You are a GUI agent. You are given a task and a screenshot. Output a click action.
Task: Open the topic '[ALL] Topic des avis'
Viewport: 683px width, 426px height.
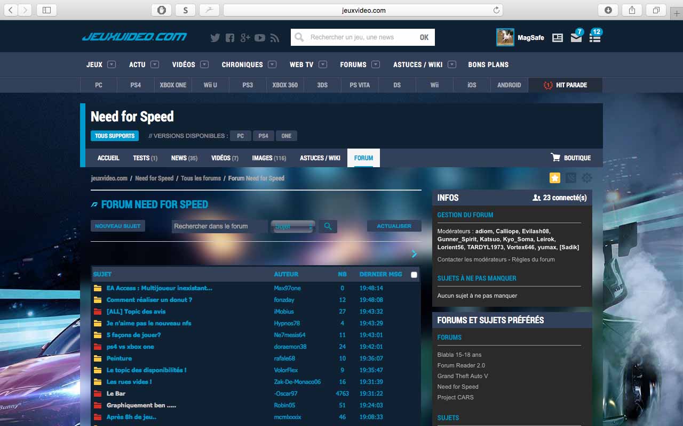(x=136, y=312)
